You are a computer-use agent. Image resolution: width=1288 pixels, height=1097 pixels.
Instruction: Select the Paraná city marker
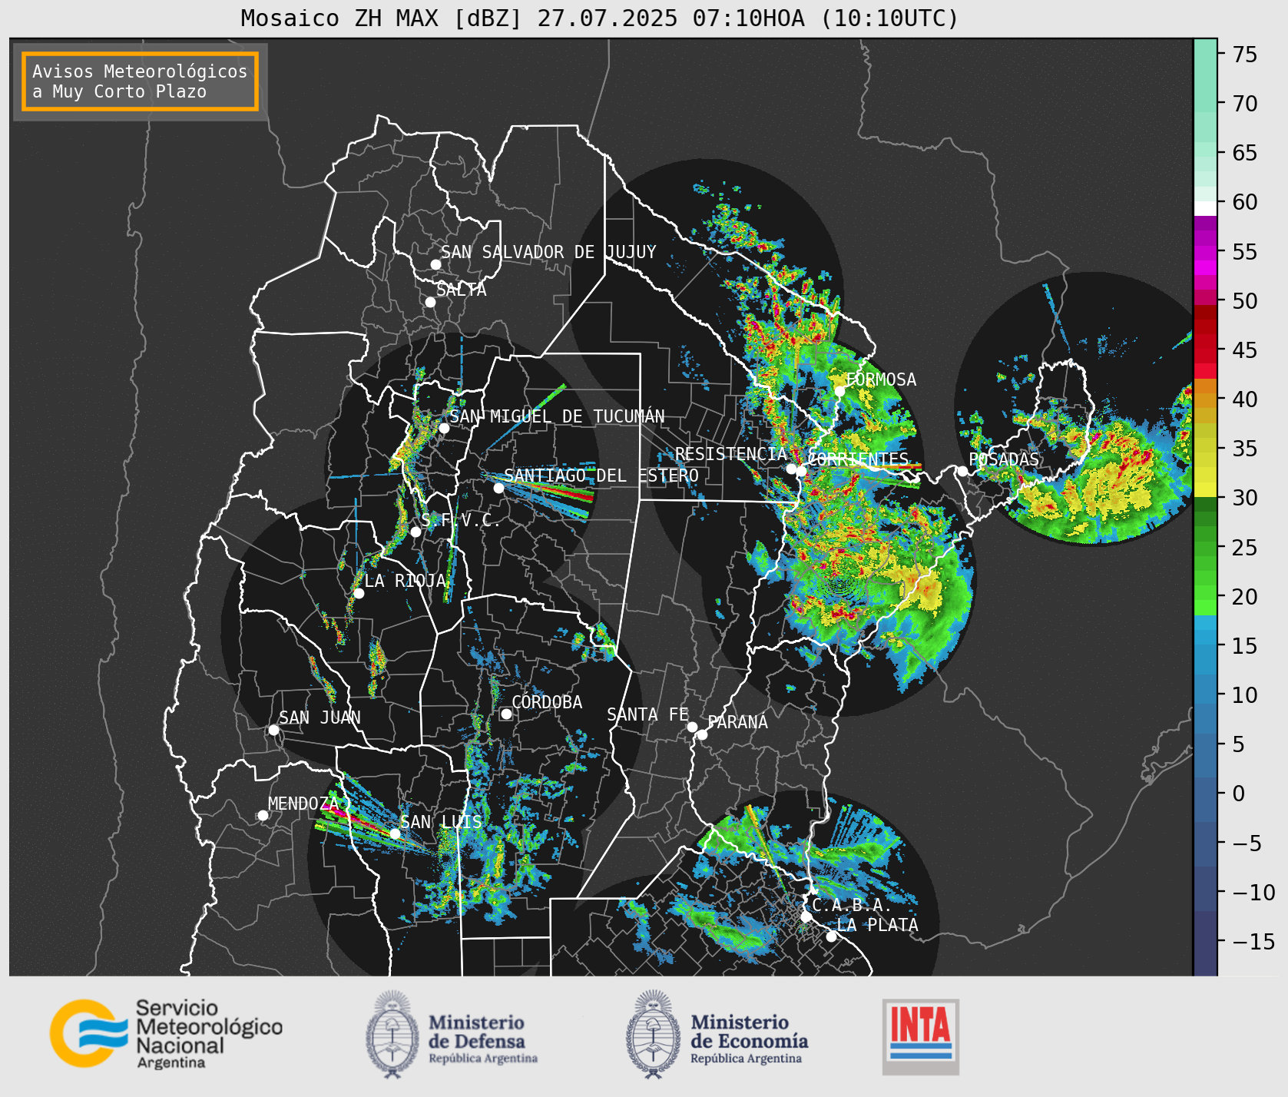click(x=702, y=734)
